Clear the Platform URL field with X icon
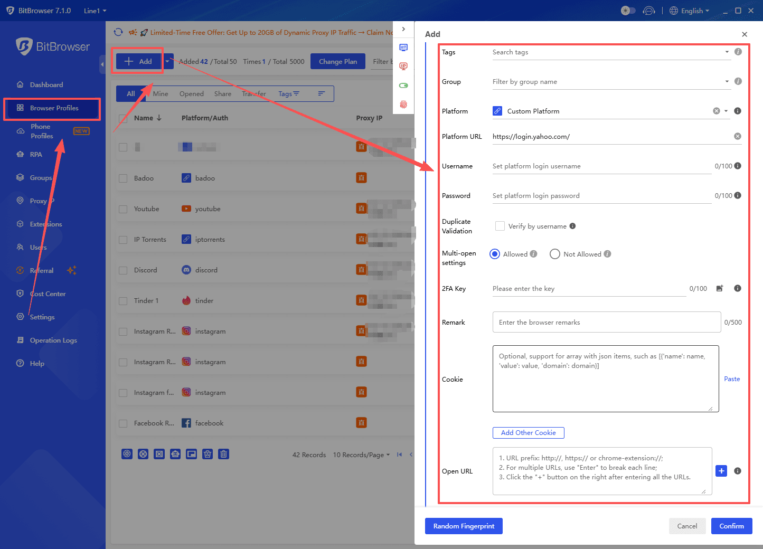763x549 pixels. point(737,136)
